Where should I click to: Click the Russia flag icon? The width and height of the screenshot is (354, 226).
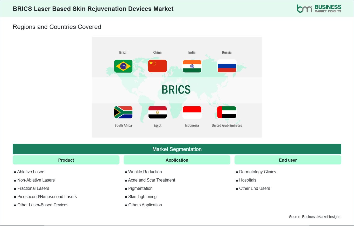(227, 66)
